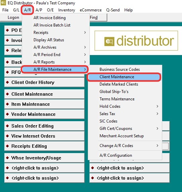Click the Client Order History button
182x192 pixels.
(x=44, y=82)
